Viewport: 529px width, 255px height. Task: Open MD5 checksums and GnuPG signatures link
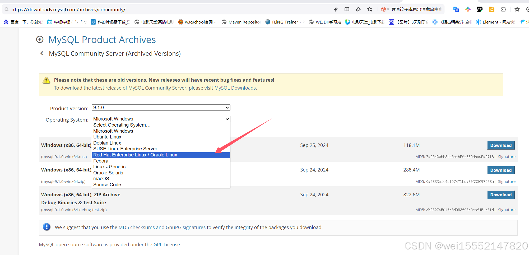click(x=162, y=228)
